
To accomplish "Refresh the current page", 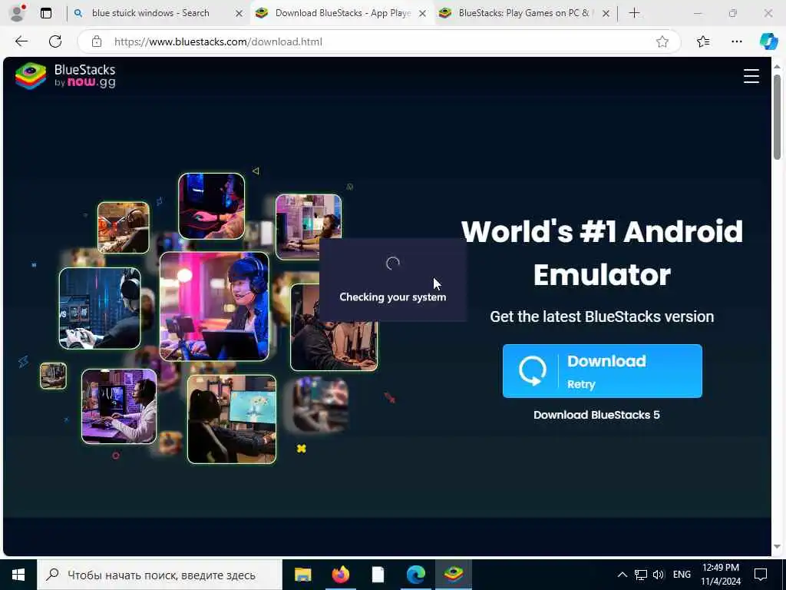I will click(55, 41).
